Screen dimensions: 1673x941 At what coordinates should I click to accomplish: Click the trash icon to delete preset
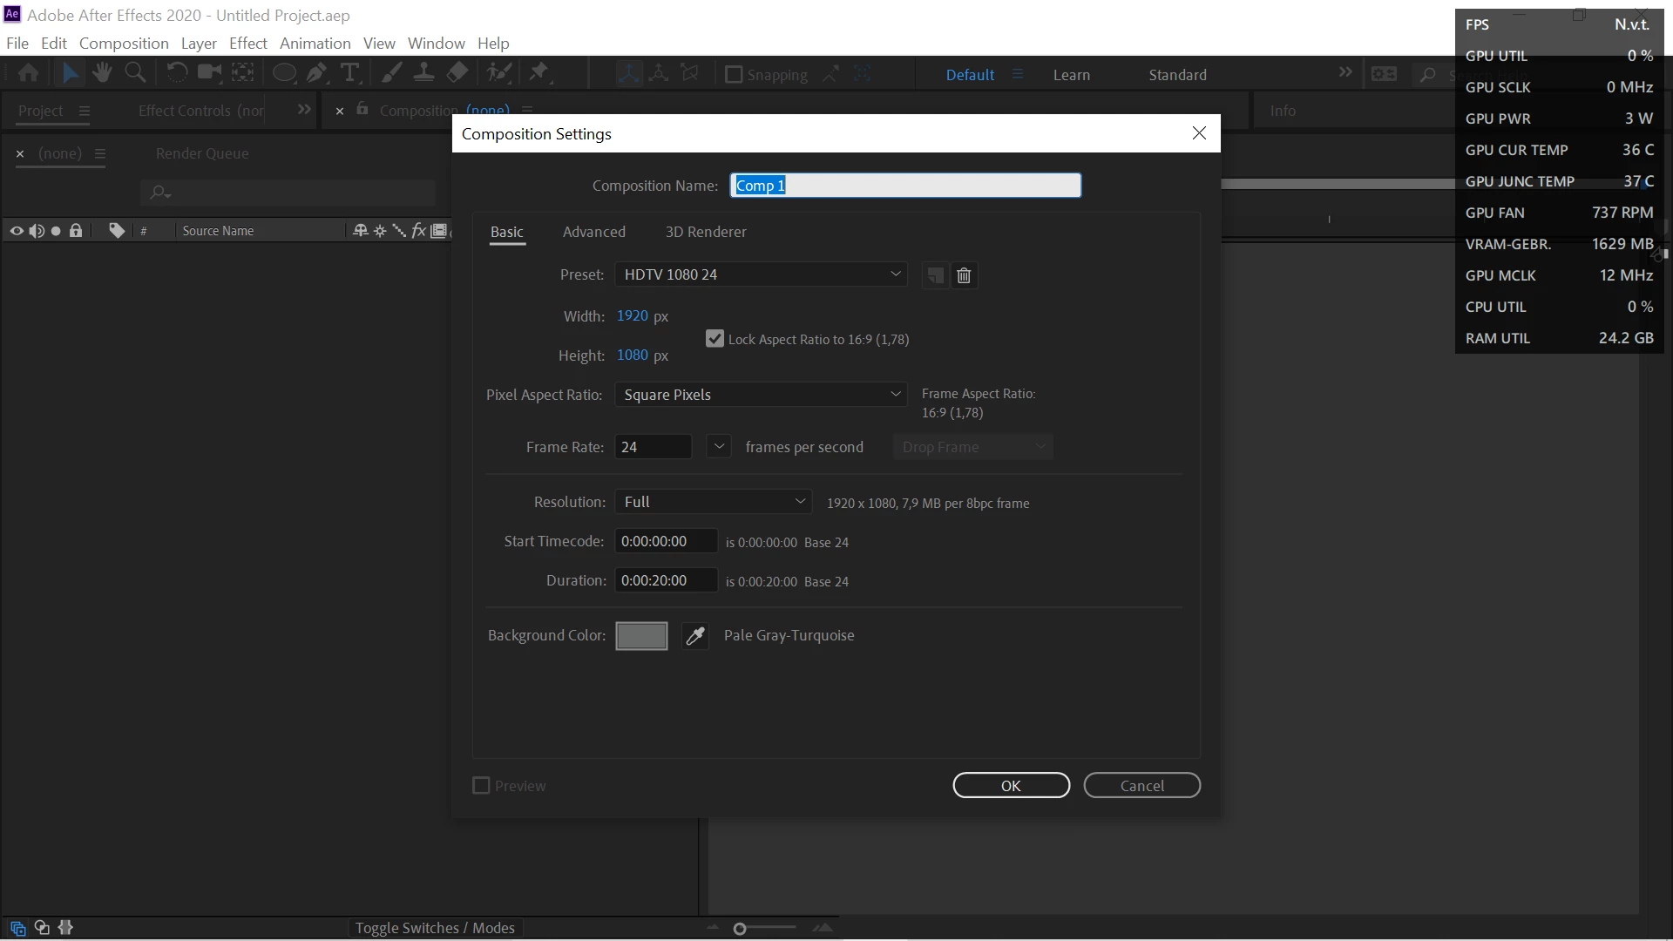tap(964, 275)
